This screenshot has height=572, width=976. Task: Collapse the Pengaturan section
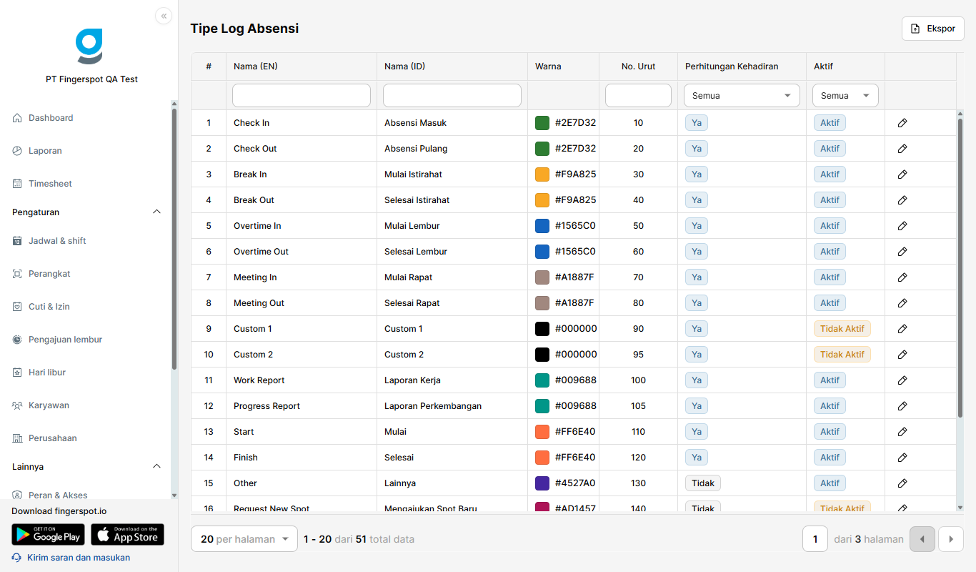(157, 212)
